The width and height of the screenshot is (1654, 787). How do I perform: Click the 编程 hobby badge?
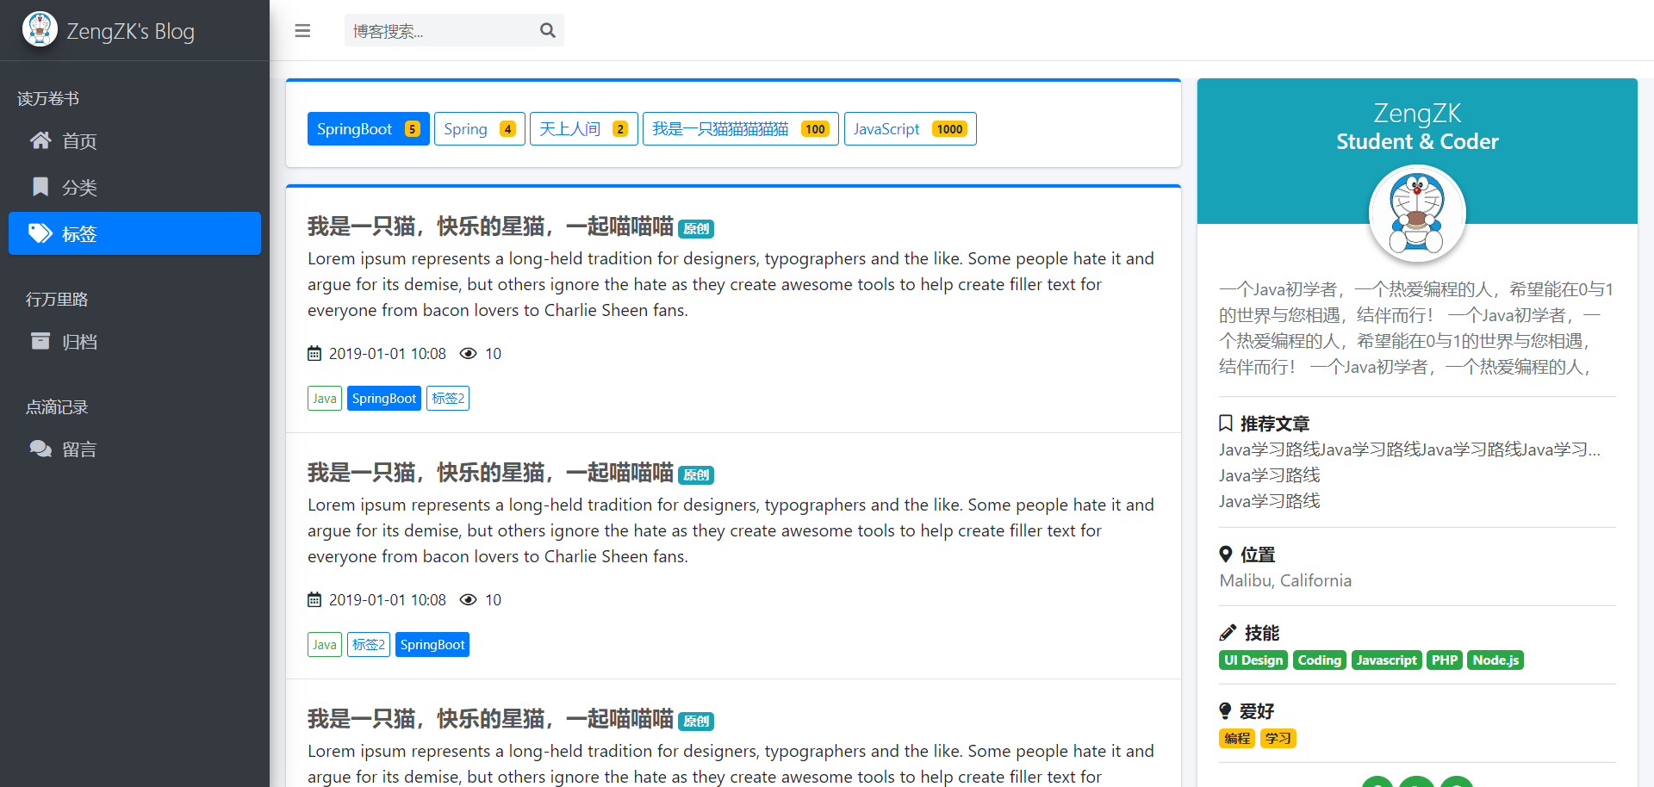(x=1237, y=739)
